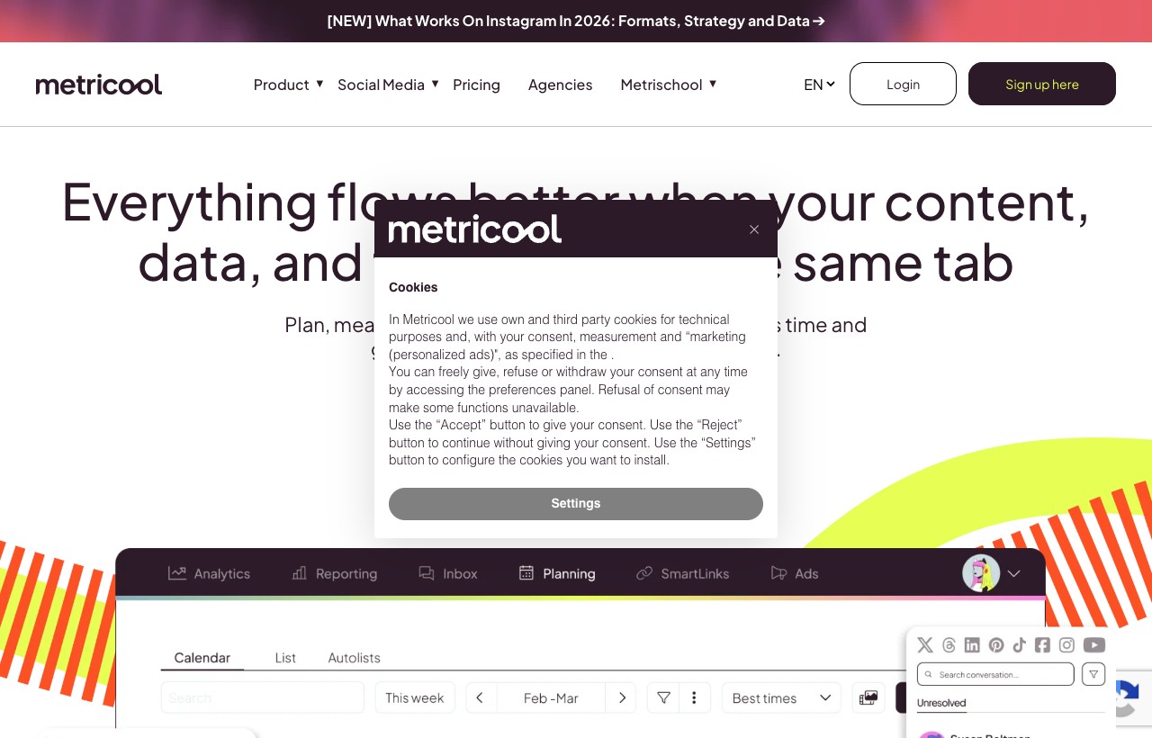Open the three-dot more options menu
This screenshot has height=738, width=1152.
coord(694,697)
